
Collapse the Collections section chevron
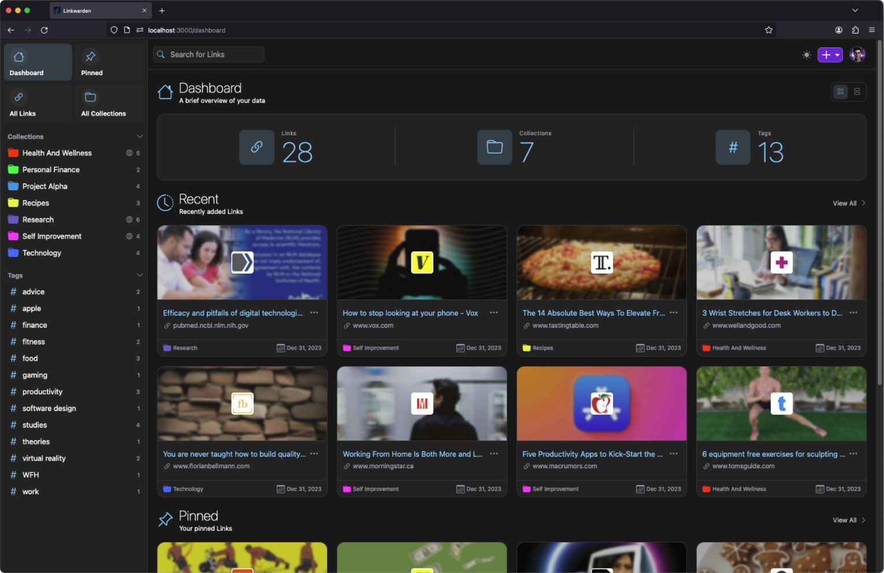[x=139, y=136]
